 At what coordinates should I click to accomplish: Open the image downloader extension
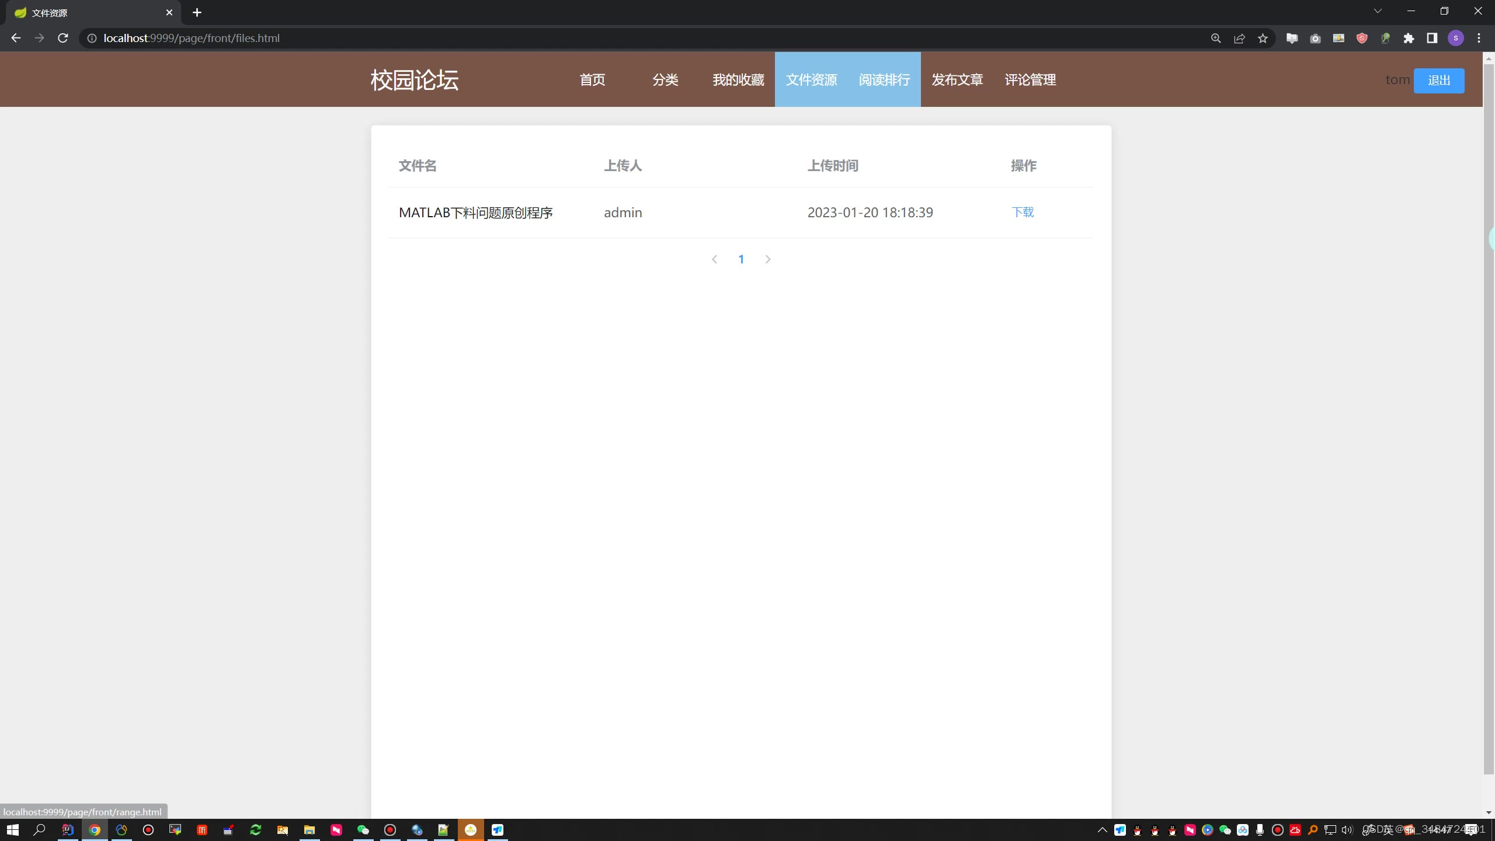(1338, 38)
